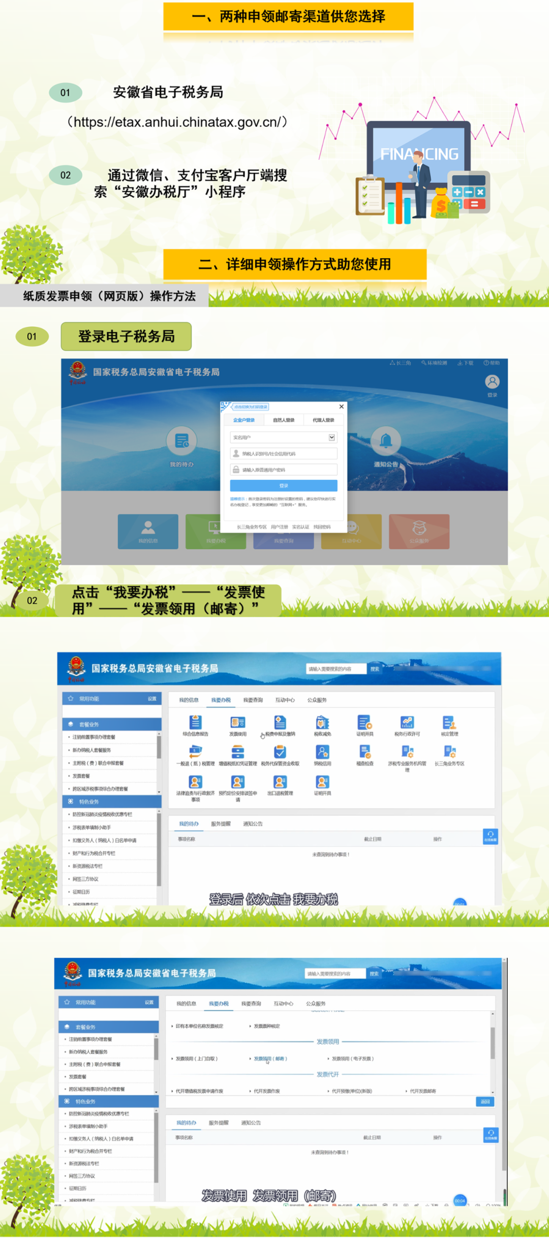
Task: Open the 增值税抵扣凭证管理 icon
Action: 237,752
